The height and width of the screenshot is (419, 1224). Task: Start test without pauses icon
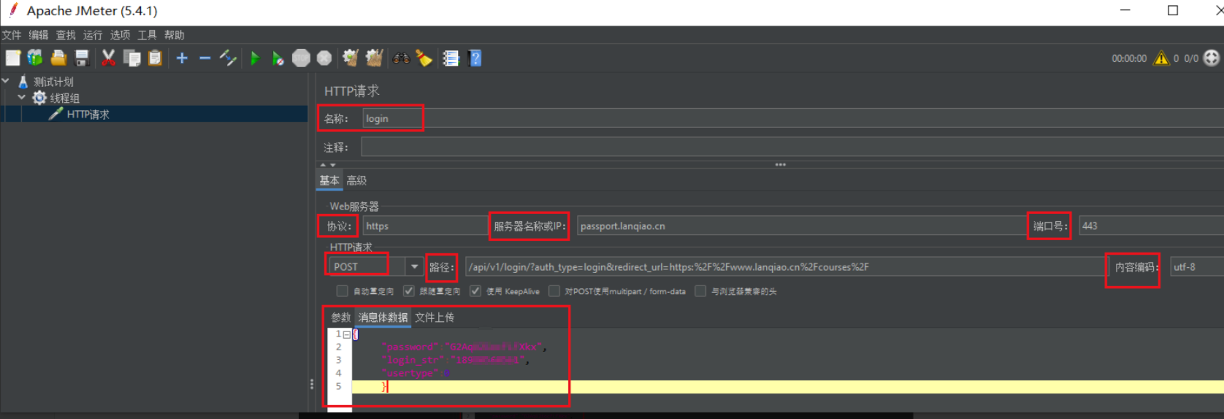[278, 58]
